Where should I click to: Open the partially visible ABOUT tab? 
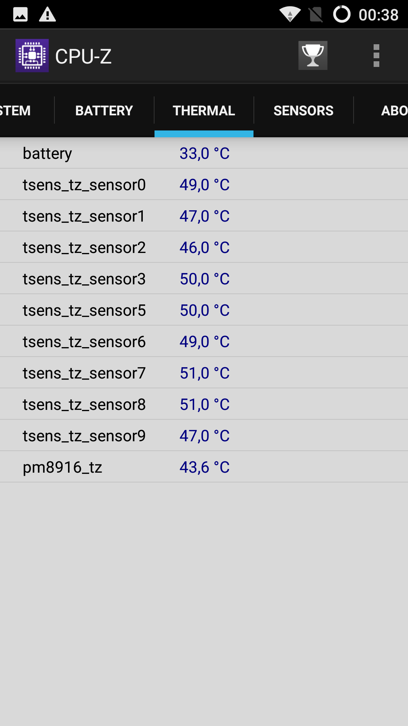pos(393,110)
